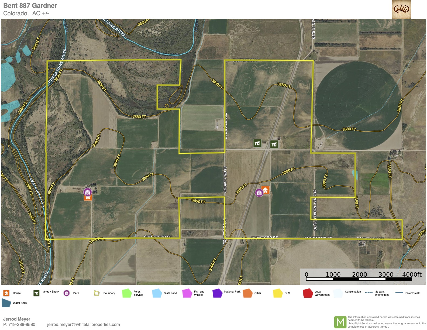Click the Water Body legend swatch
The height and width of the screenshot is (330, 427).
pyautogui.click(x=6, y=303)
